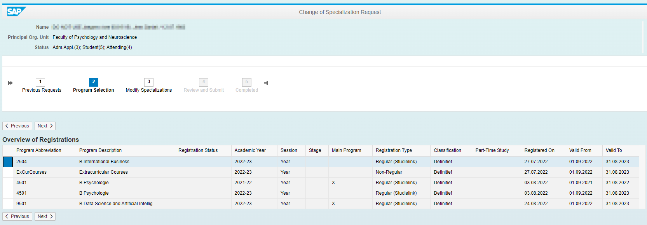The height and width of the screenshot is (225, 647).
Task: Select the B Psychologie 2021-22 row selector
Action: click(x=8, y=183)
